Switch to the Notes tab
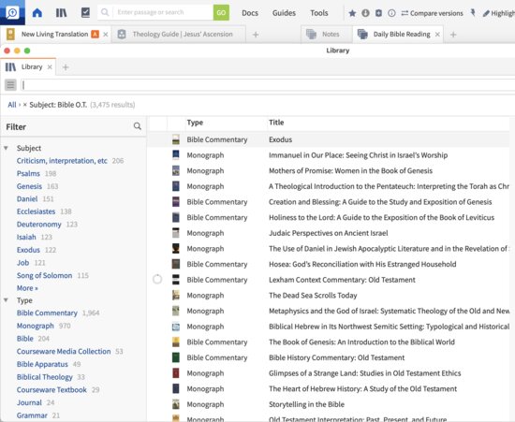The height and width of the screenshot is (422, 515). click(331, 34)
